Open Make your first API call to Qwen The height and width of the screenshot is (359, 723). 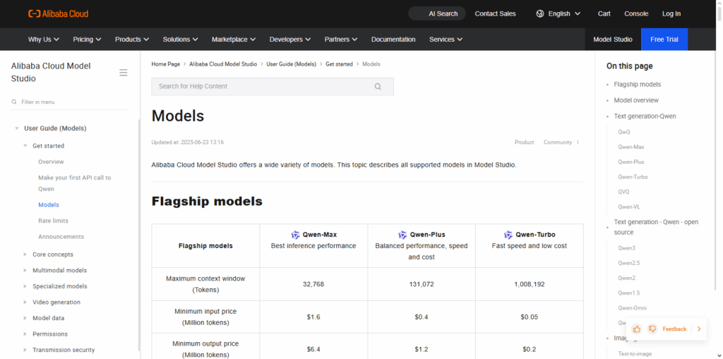[x=75, y=183]
